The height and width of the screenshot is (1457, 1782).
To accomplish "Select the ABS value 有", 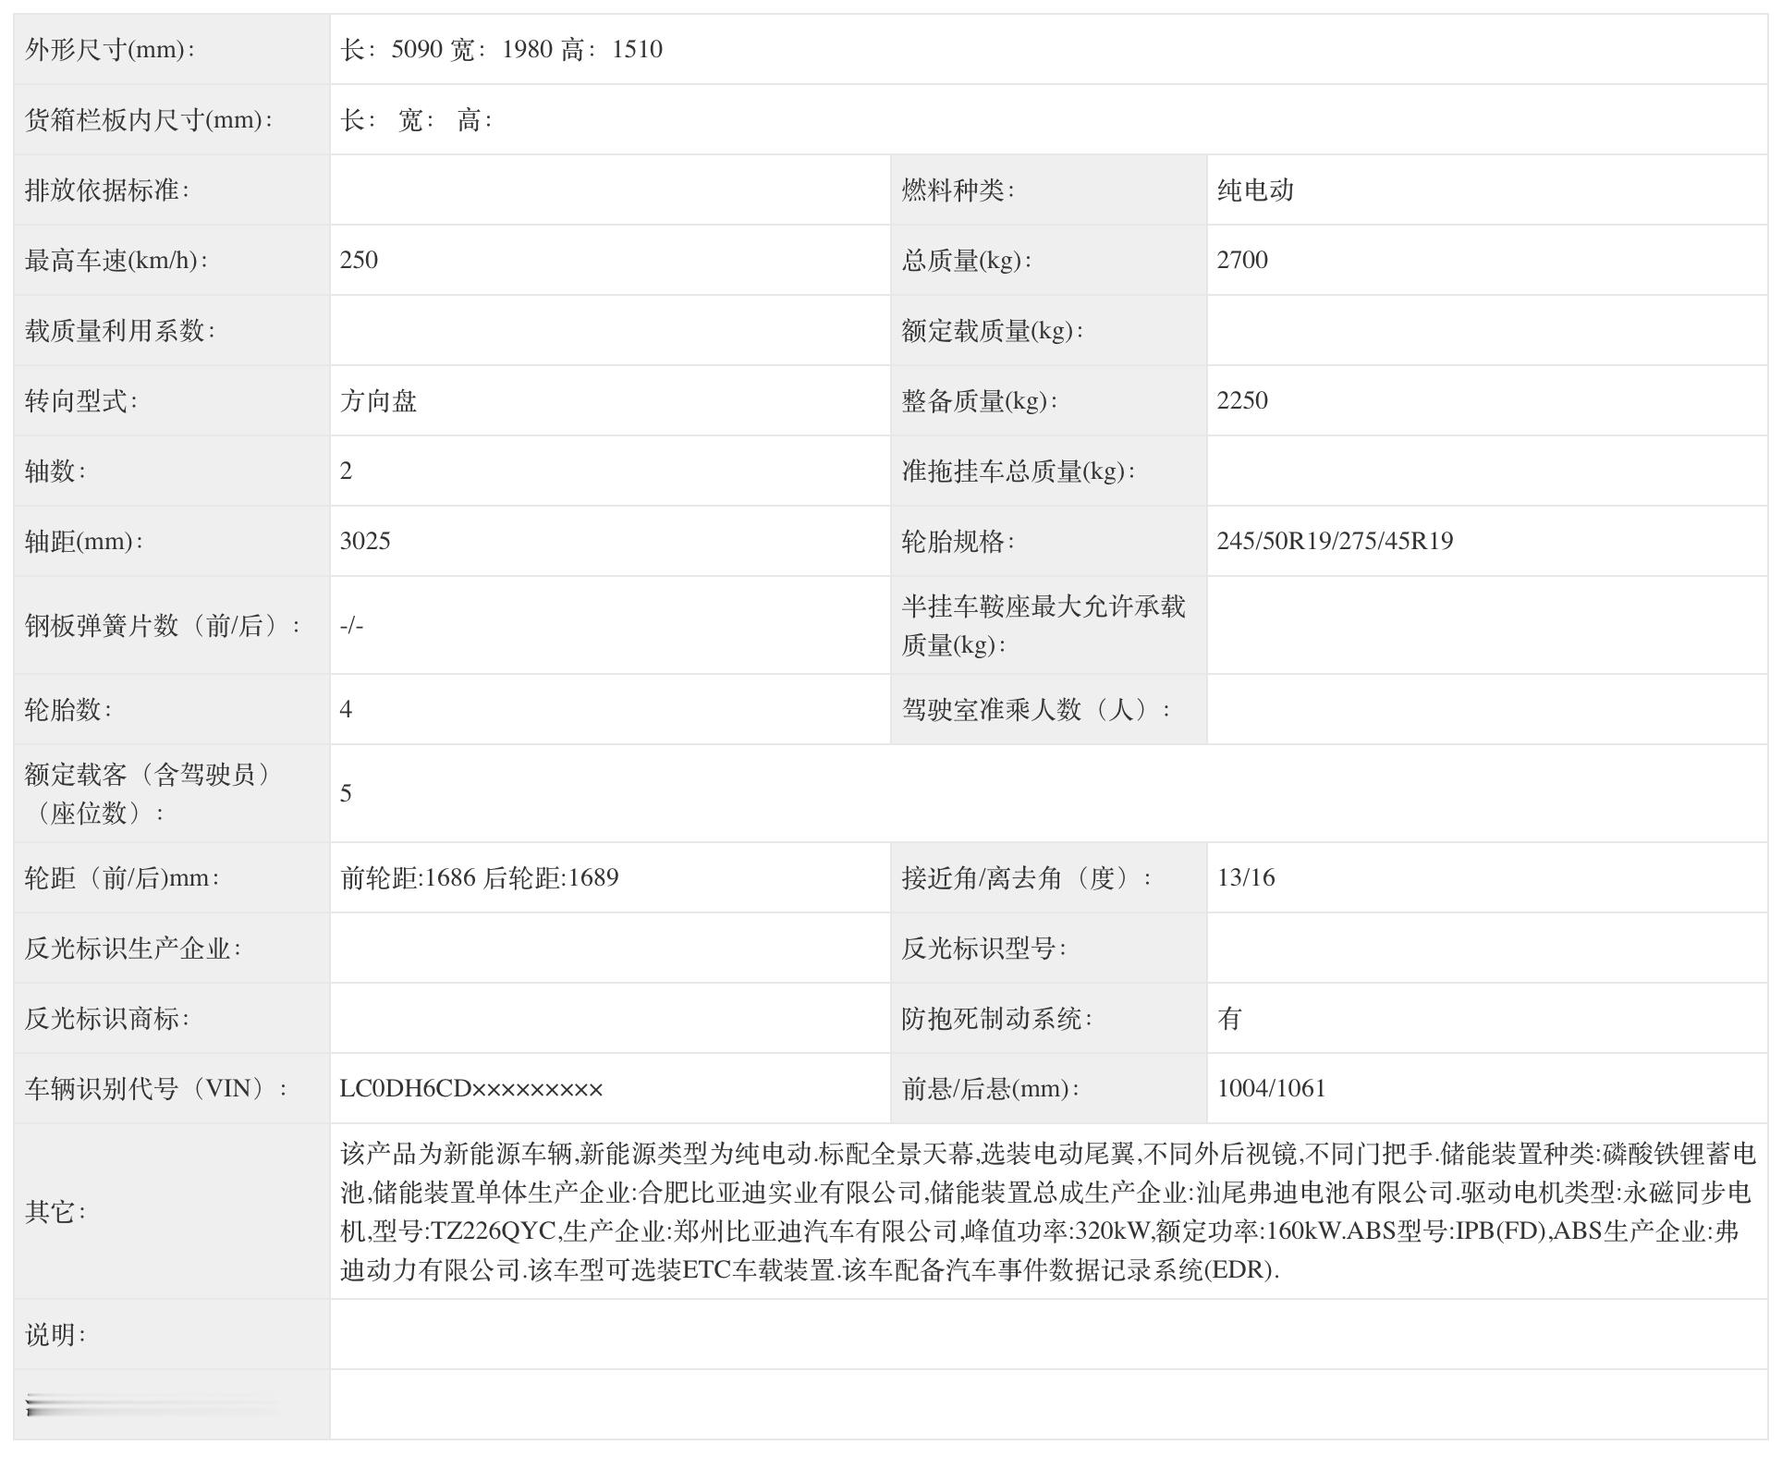I will (x=1229, y=1018).
